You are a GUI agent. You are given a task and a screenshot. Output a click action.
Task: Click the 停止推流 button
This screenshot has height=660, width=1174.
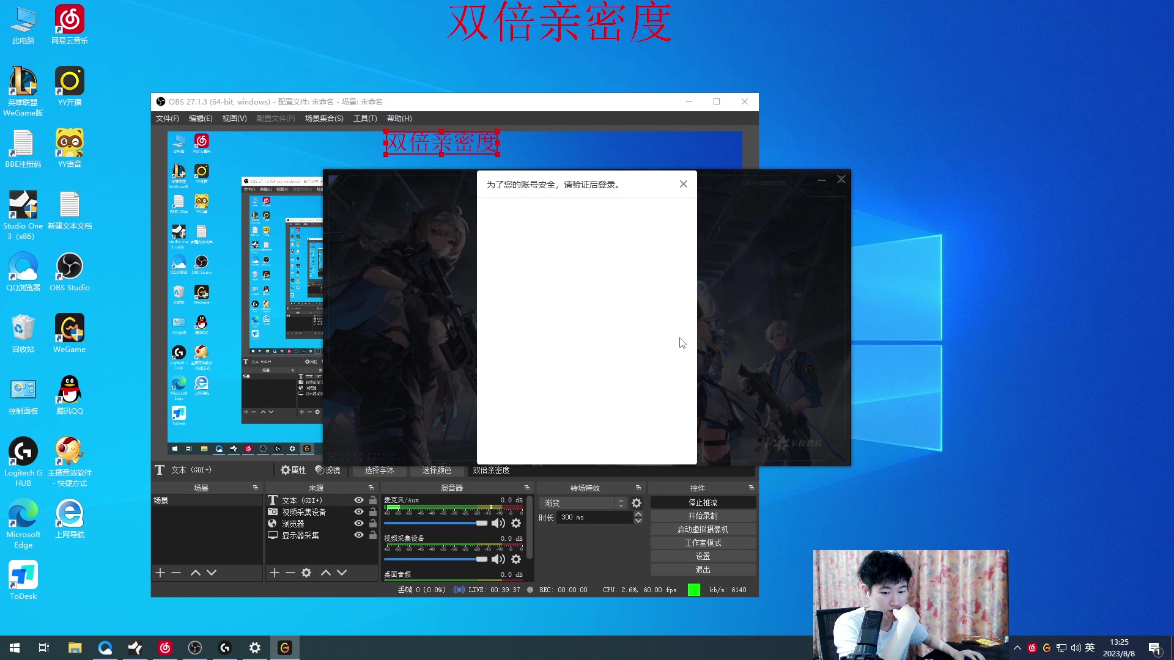pyautogui.click(x=703, y=502)
